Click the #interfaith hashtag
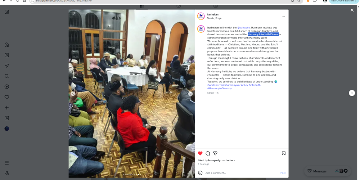 pyautogui.click(x=255, y=85)
